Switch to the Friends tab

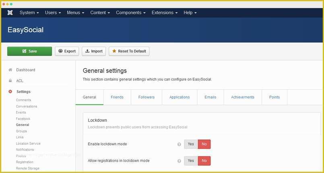117,97
